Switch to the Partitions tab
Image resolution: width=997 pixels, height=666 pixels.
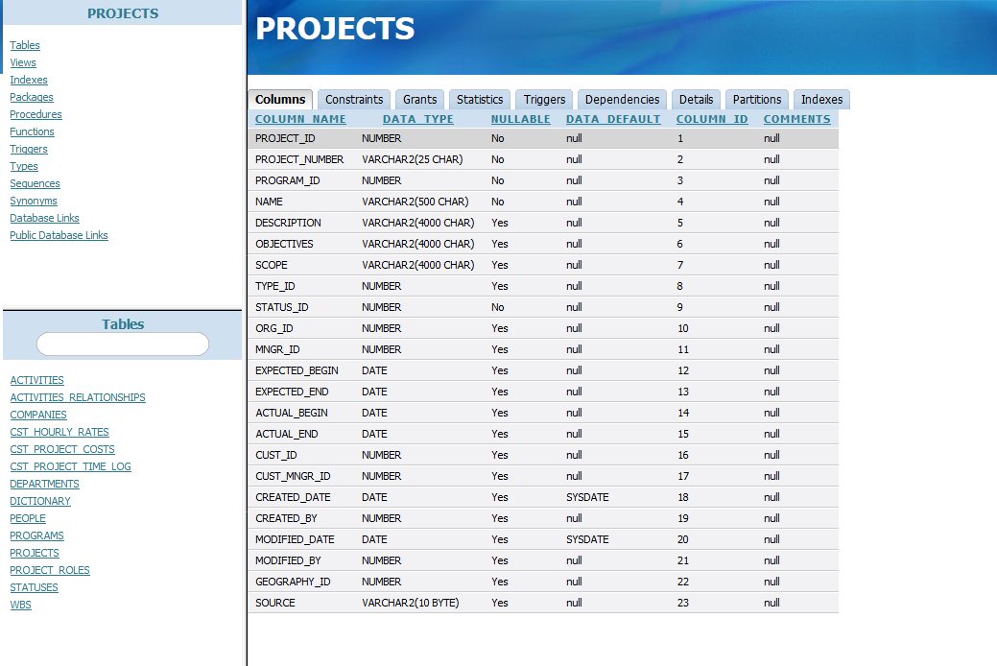coord(757,100)
